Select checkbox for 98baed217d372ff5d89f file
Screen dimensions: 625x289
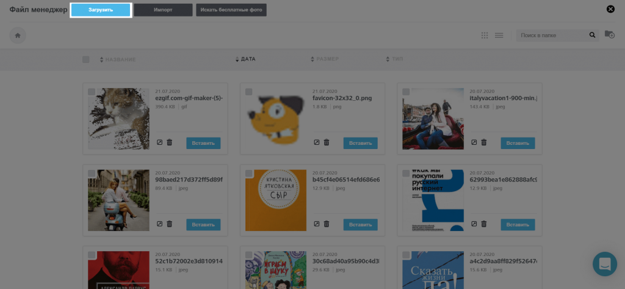point(92,174)
